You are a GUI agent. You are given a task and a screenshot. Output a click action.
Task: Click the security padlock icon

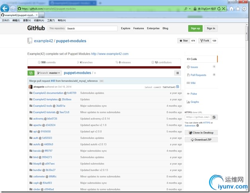195,9
